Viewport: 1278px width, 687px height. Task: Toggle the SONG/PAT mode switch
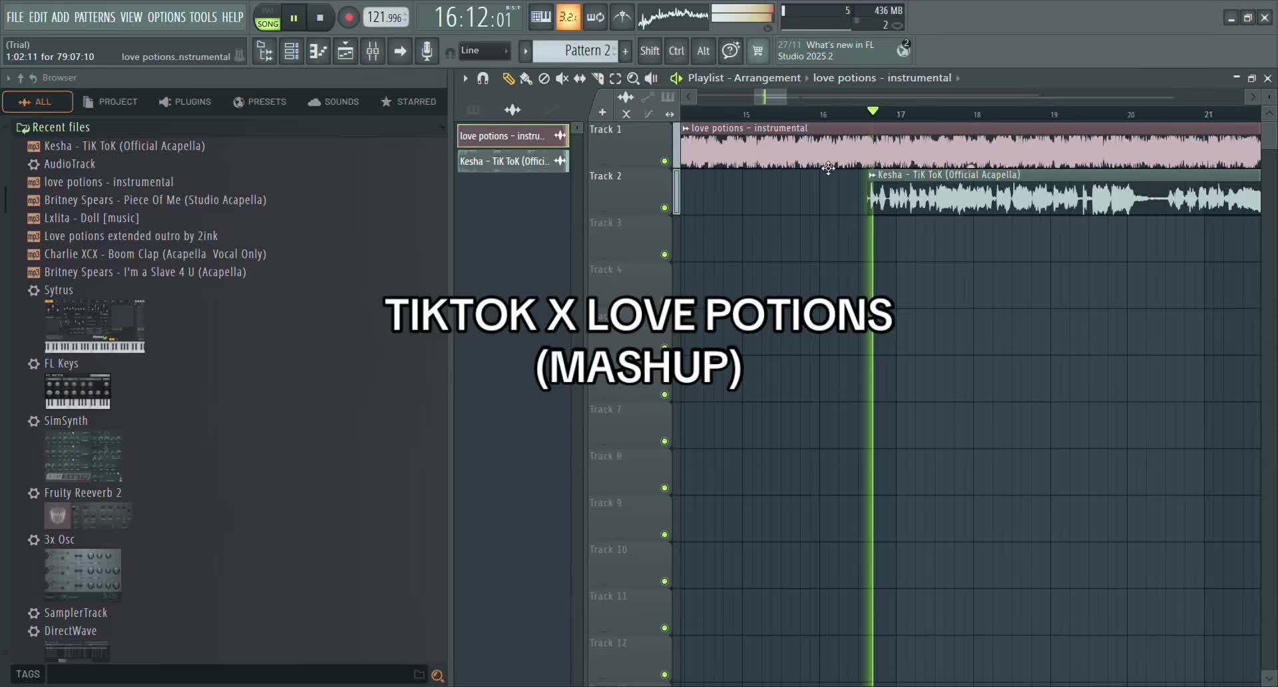coord(268,18)
